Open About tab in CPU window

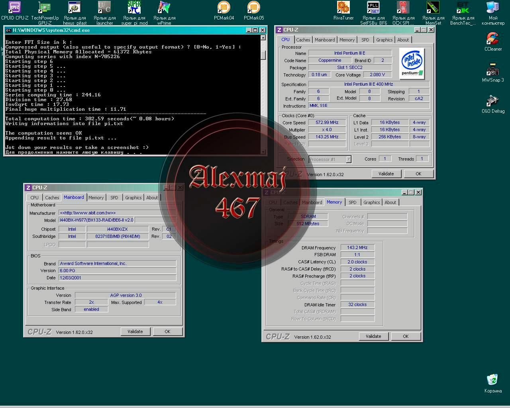403,40
